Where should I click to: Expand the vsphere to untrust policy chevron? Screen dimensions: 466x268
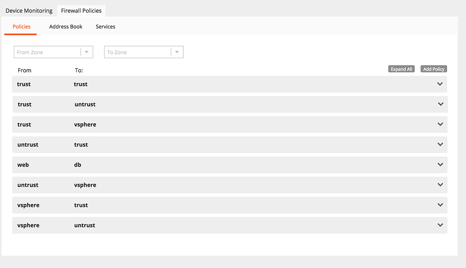point(440,225)
